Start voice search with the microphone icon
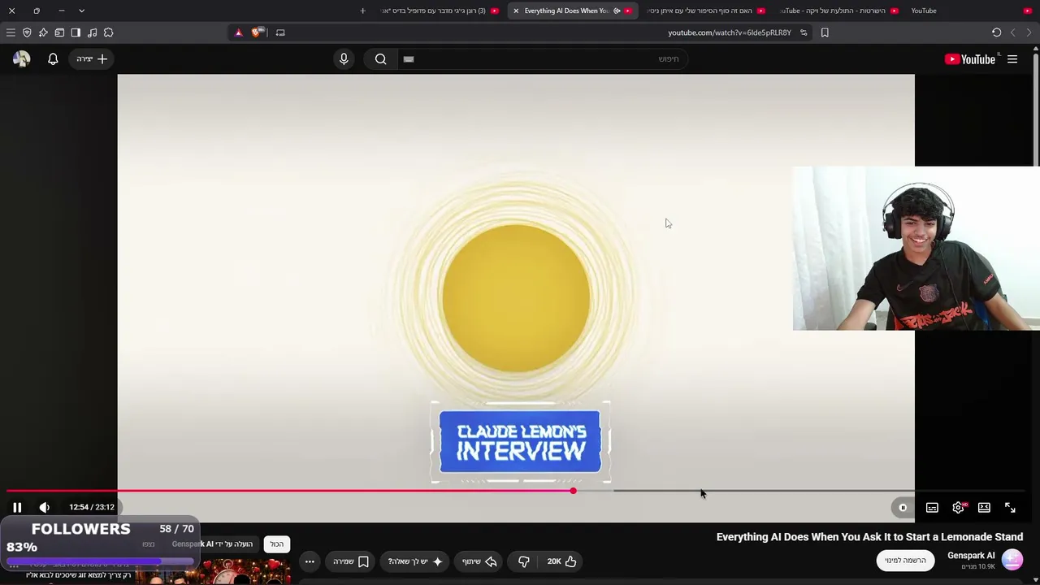The width and height of the screenshot is (1040, 585). [x=344, y=59]
